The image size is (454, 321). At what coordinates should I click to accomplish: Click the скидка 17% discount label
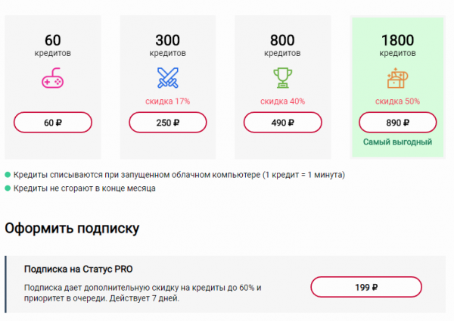(167, 101)
